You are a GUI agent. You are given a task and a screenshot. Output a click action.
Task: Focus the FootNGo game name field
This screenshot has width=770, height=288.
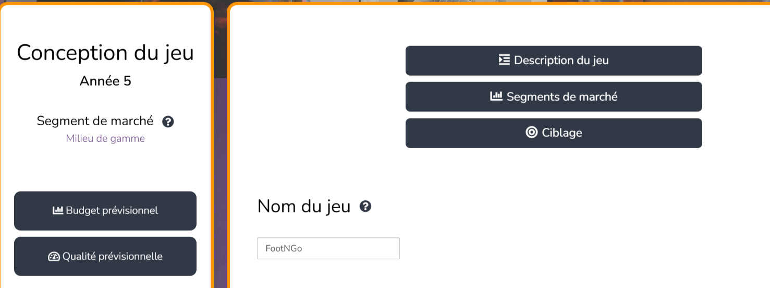[x=328, y=248]
